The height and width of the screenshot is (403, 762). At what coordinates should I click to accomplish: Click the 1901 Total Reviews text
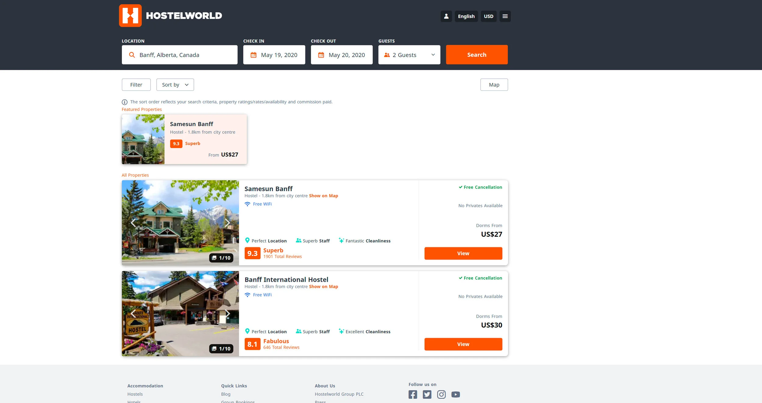[283, 257]
